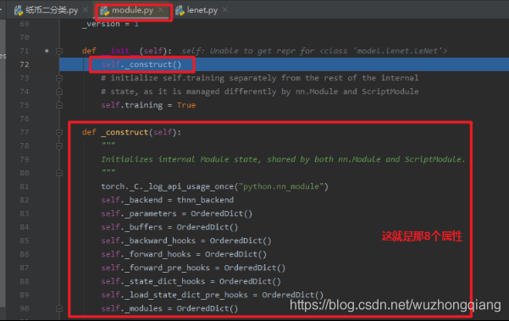Click the Python file icon on 纸币二分类.py tab
The image size is (509, 321).
click(19, 11)
